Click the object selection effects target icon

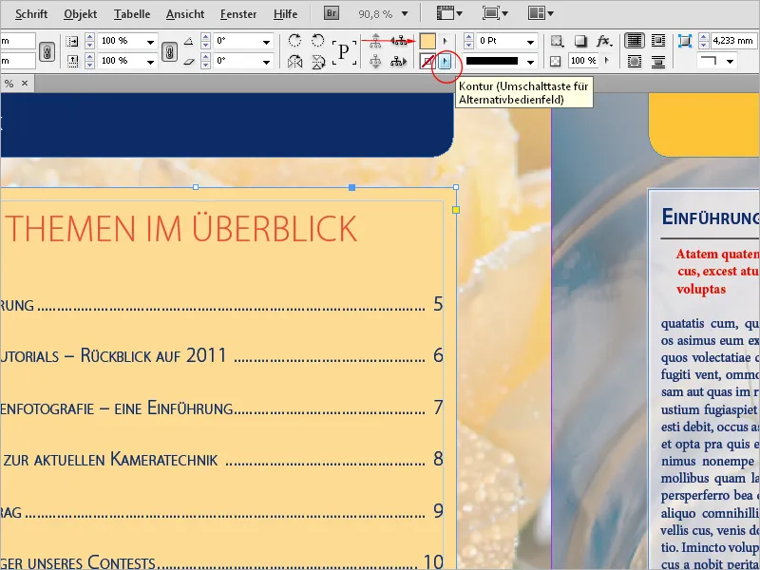[558, 41]
